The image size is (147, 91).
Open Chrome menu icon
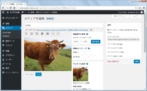144,8
